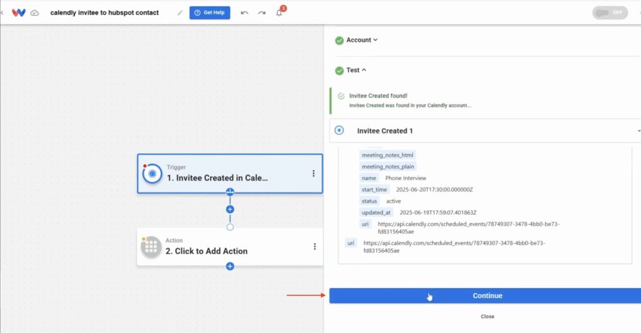Click the 'Invitee Created found!' message
This screenshot has width=641, height=333.
click(x=378, y=96)
